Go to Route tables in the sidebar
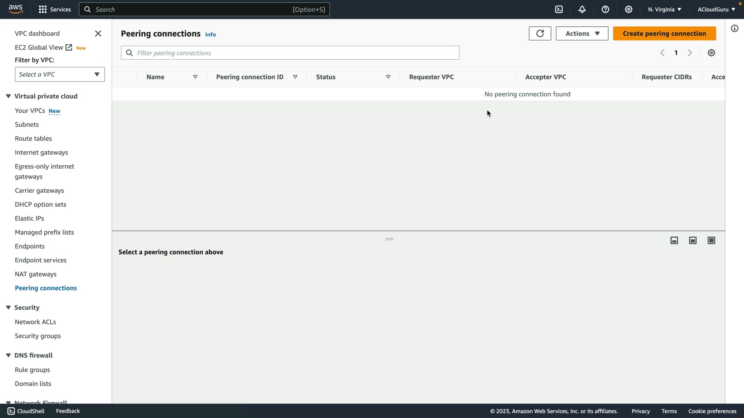Screen dimensions: 744x418 [x=33, y=138]
